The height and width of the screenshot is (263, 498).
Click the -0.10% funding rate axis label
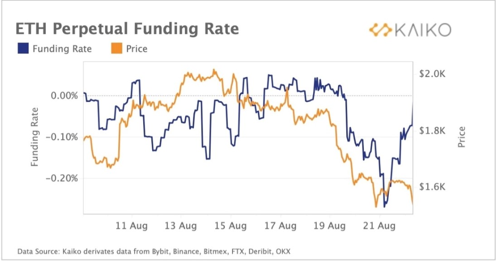click(63, 137)
